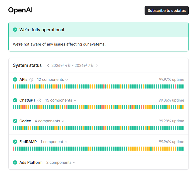Click the Codex status check icon
This screenshot has width=196, height=174.
tap(15, 121)
